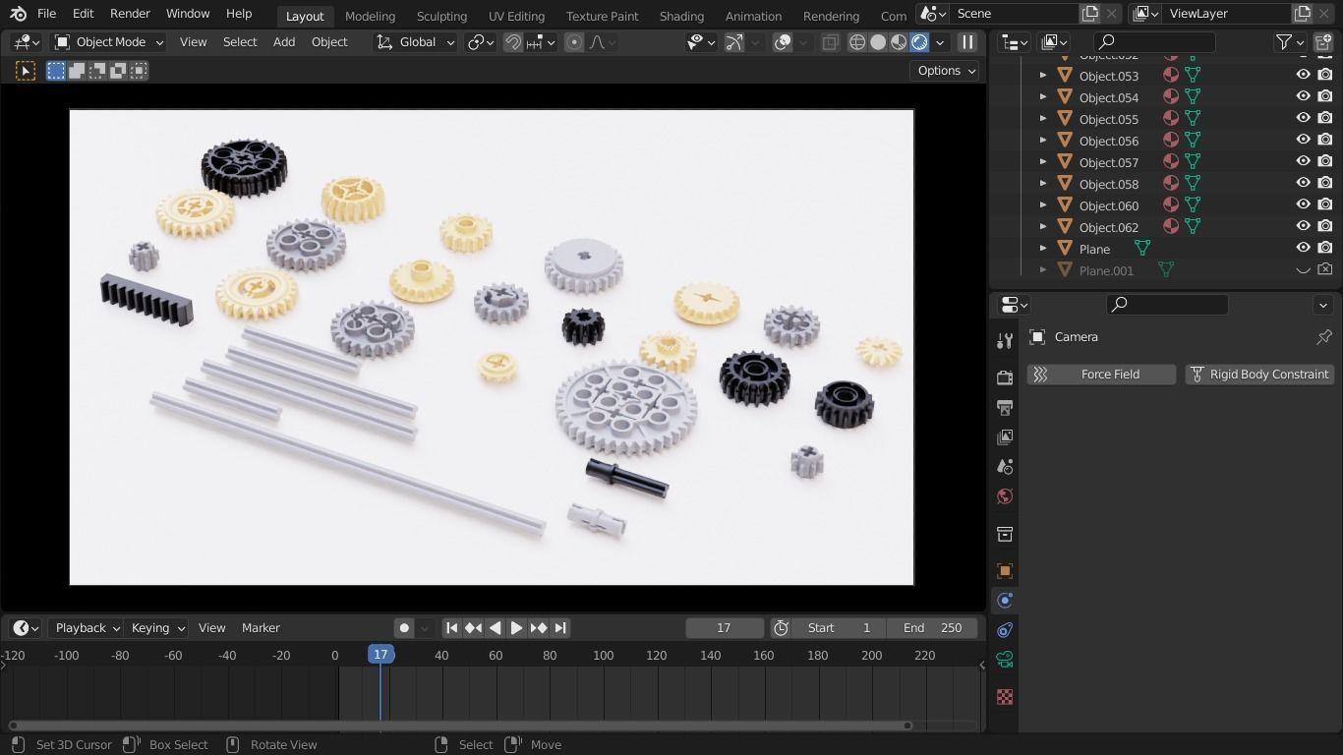Open the Options dropdown in viewport
This screenshot has height=755, width=1343.
click(x=945, y=71)
